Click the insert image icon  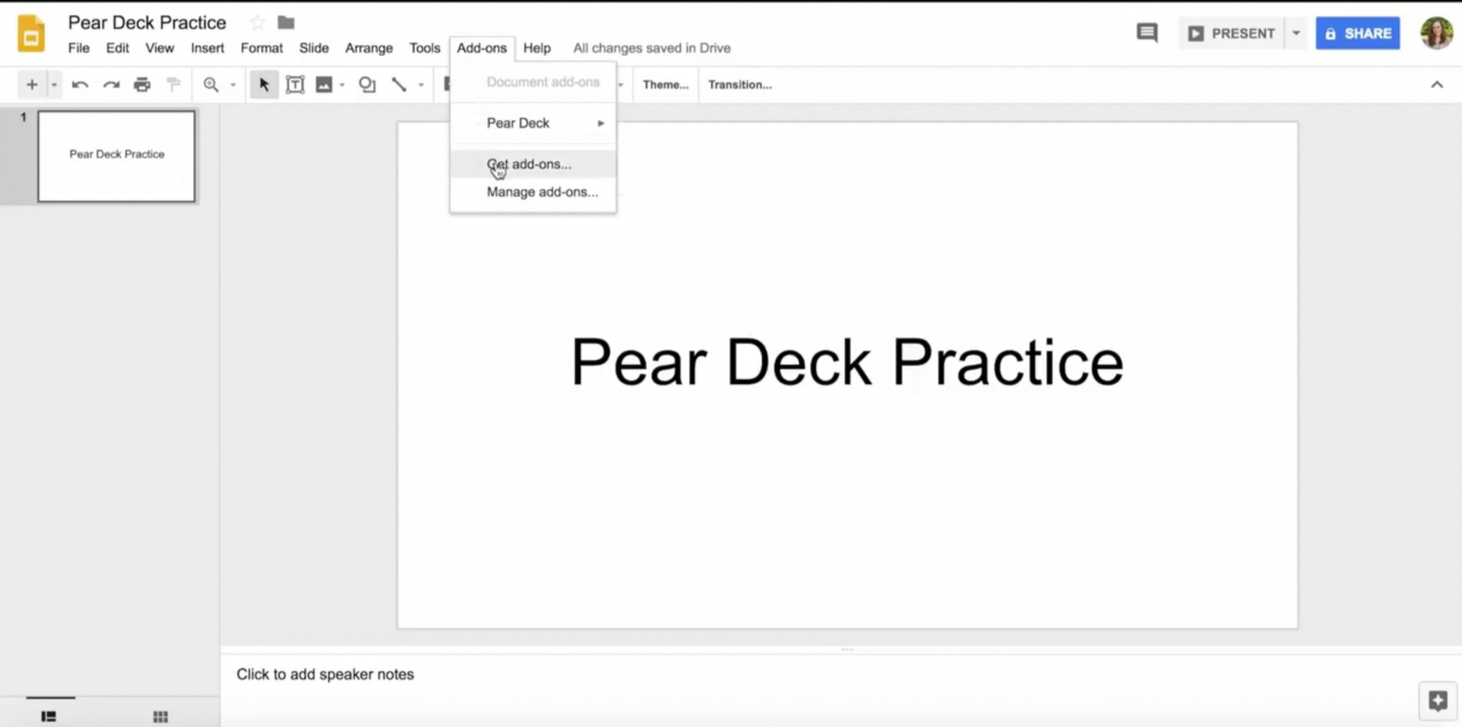tap(324, 85)
